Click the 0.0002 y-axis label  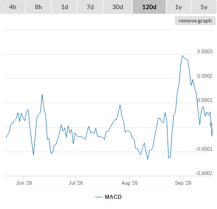[x=205, y=76]
